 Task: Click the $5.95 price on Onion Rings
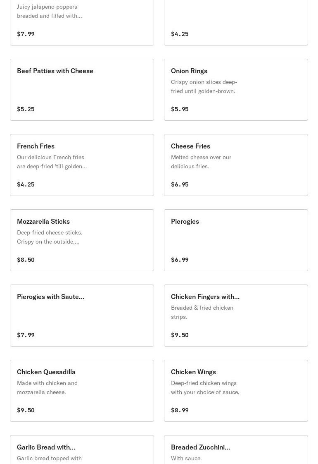pyautogui.click(x=180, y=109)
